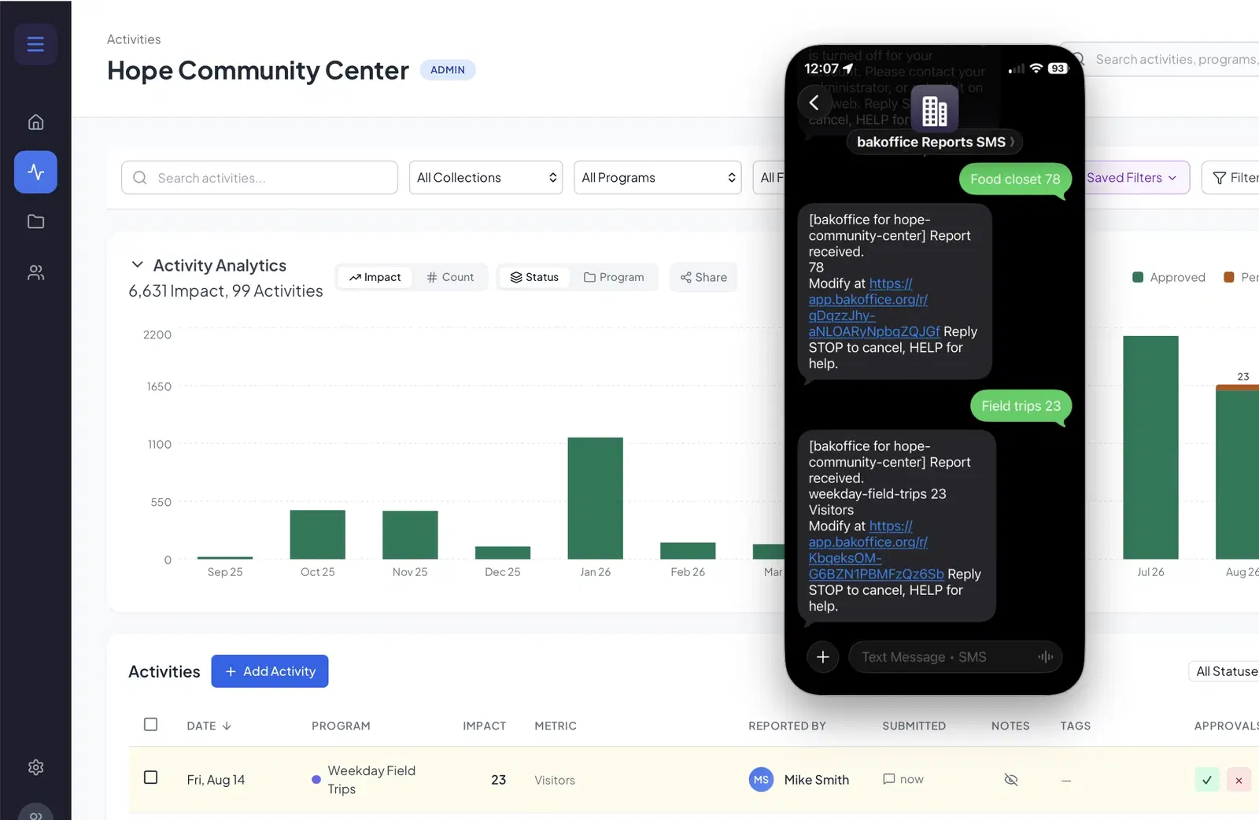Click the search magnifier in Search activities field

140,178
